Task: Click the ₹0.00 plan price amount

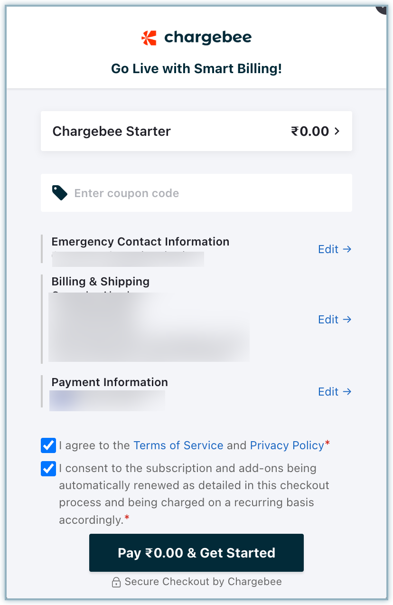Action: tap(310, 131)
